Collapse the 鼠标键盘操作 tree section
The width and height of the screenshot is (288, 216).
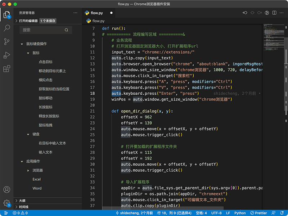22,44
